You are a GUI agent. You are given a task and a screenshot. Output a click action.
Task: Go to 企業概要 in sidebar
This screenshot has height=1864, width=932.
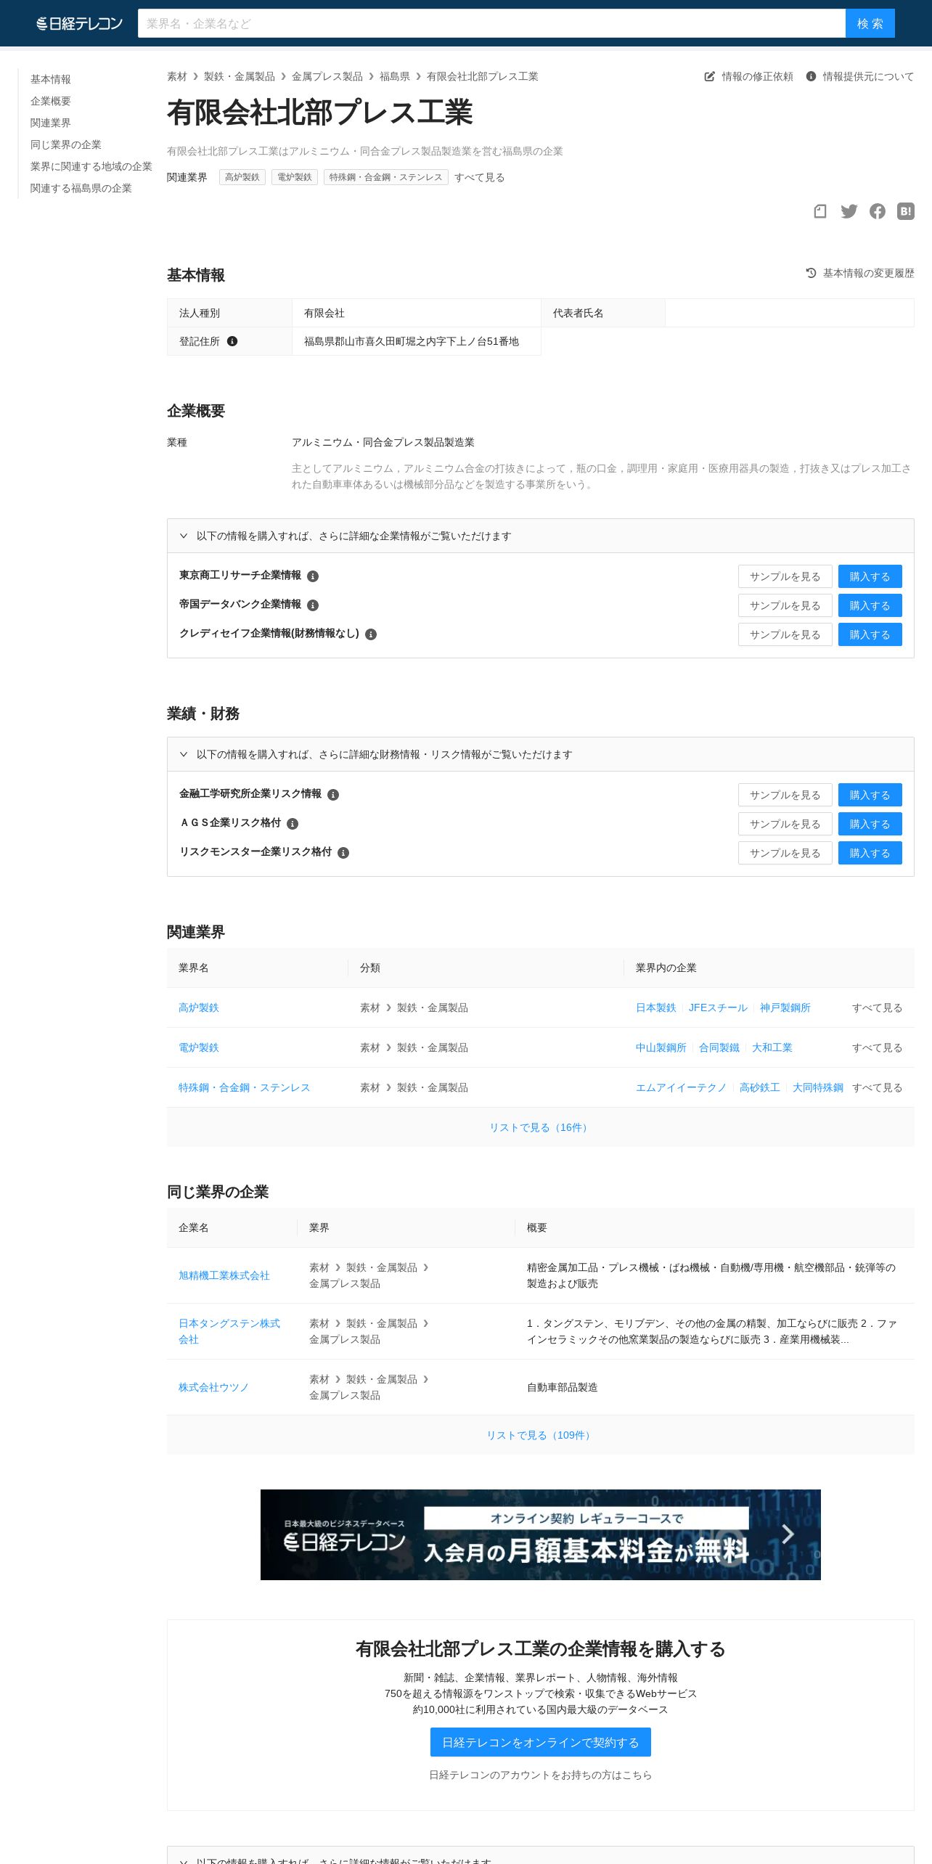point(51,101)
